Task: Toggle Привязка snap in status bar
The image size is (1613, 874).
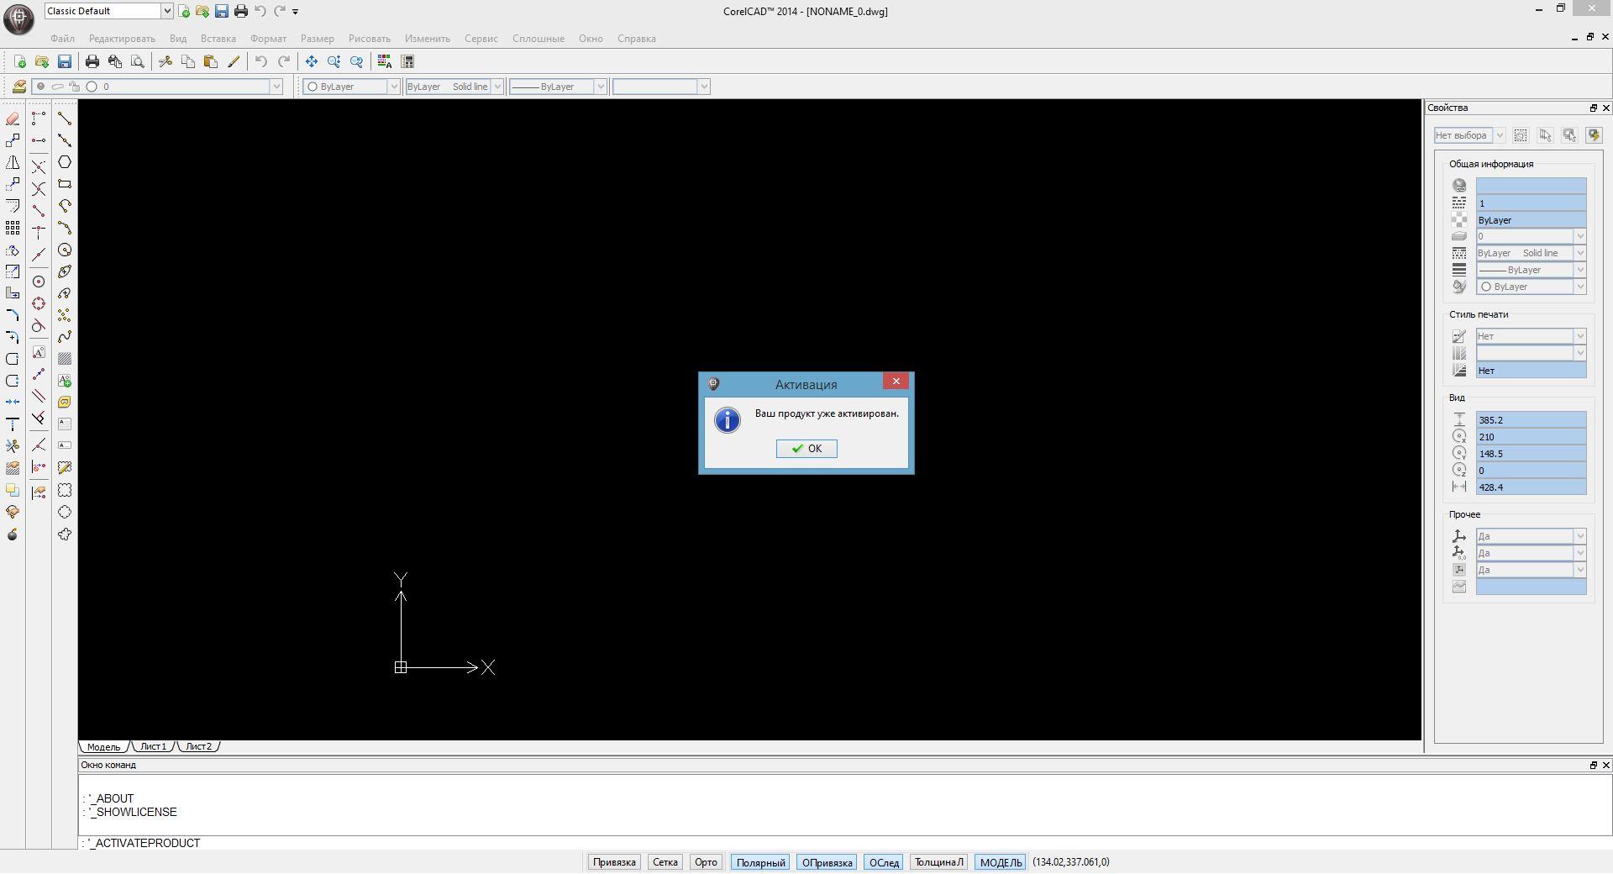Action: [x=614, y=862]
